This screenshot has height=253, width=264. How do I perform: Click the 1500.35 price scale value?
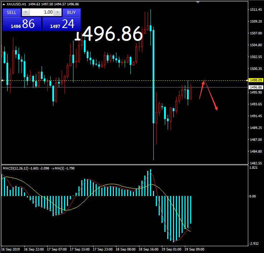(256, 69)
